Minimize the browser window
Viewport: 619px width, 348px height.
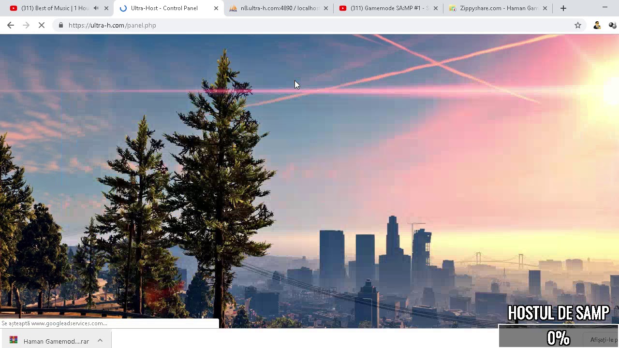[605, 8]
